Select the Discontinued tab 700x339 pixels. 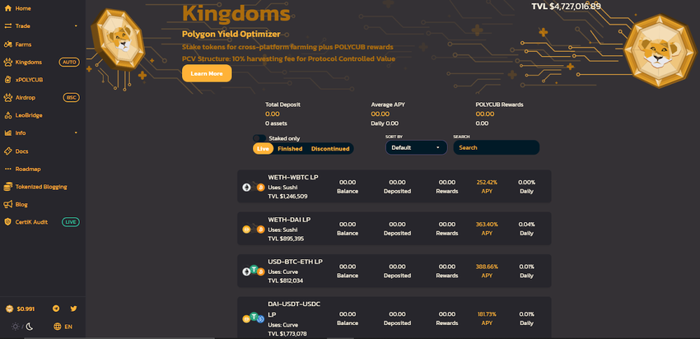pos(330,149)
